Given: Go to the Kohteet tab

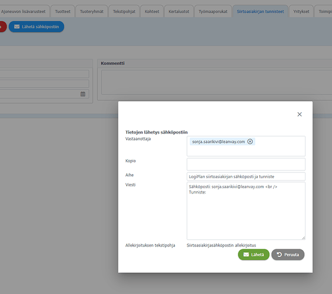Looking at the screenshot, I should click(152, 11).
